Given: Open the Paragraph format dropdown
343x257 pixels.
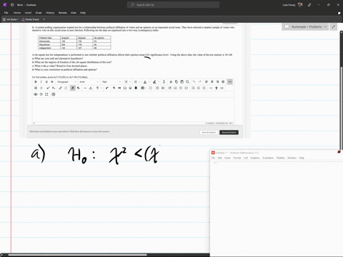Looking at the screenshot, I should tap(66, 82).
